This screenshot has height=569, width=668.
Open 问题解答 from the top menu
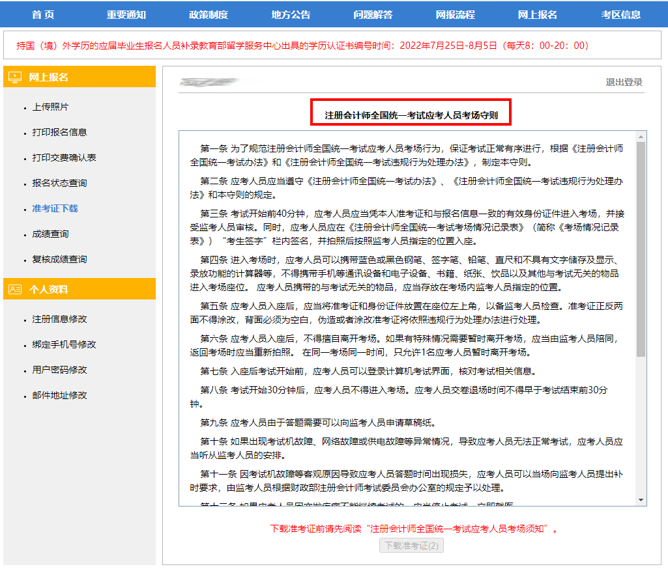373,14
